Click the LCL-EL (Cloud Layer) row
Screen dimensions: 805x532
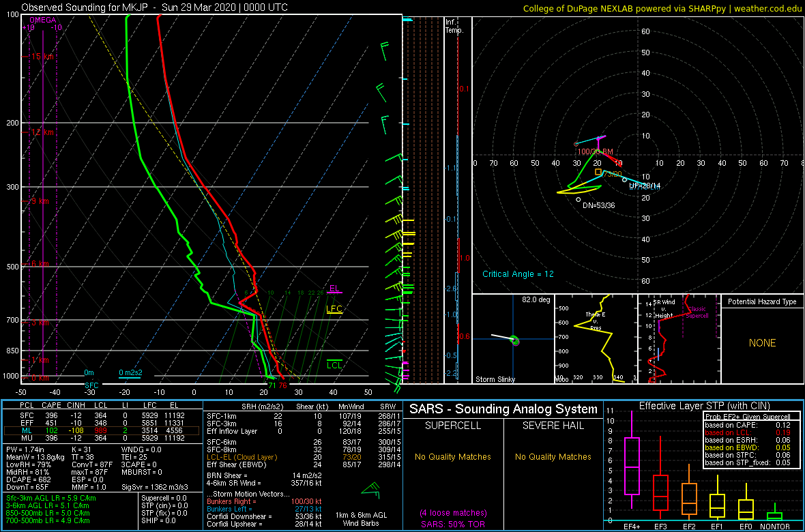(304, 457)
